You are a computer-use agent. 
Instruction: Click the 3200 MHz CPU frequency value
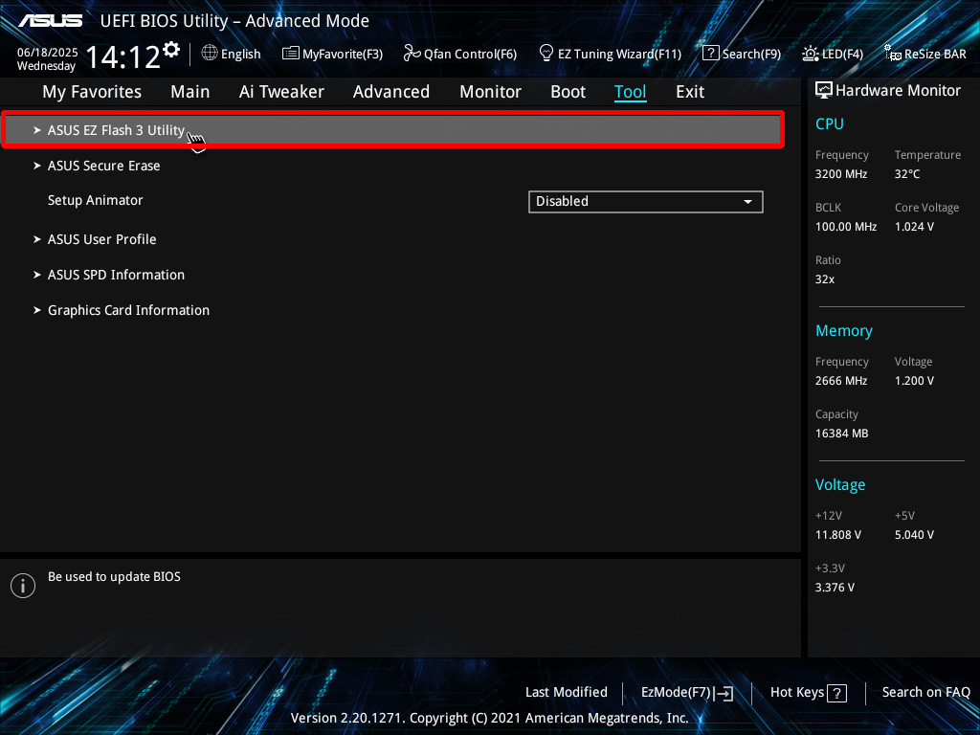pyautogui.click(x=841, y=174)
